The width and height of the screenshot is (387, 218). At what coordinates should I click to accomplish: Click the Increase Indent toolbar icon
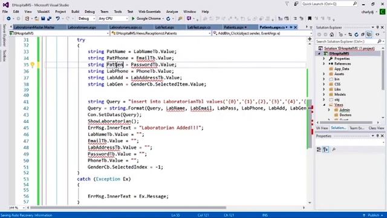coord(301,19)
